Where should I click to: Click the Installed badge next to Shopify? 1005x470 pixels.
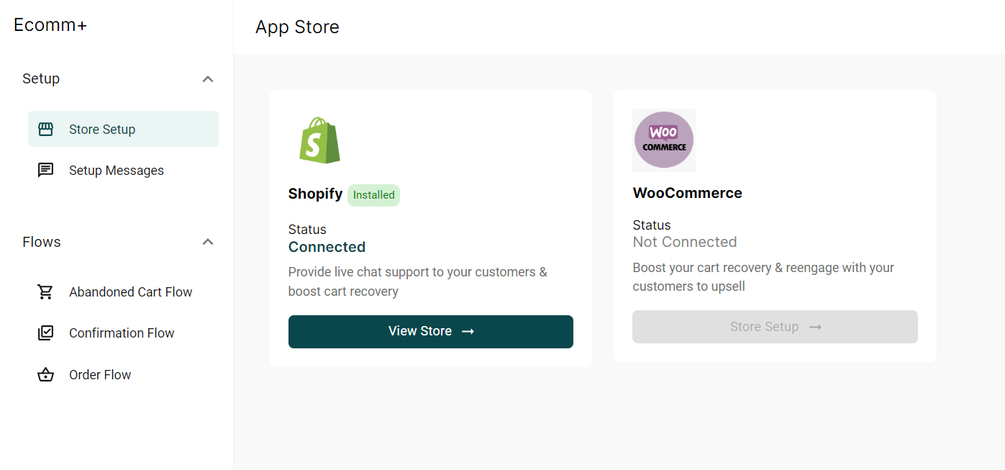coord(373,195)
